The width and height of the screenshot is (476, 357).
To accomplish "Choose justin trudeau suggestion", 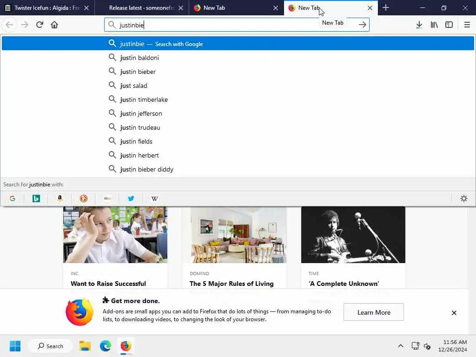I will pos(238,127).
